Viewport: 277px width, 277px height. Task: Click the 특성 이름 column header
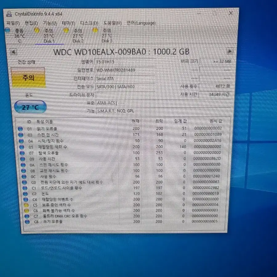coord(45,122)
